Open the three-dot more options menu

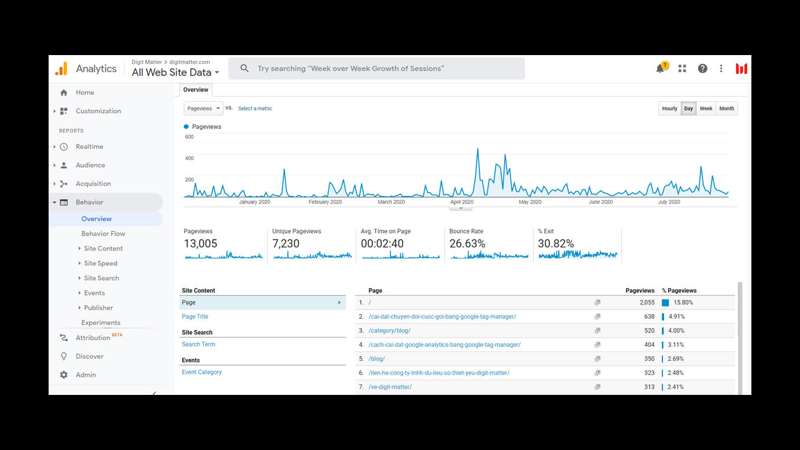pos(721,69)
